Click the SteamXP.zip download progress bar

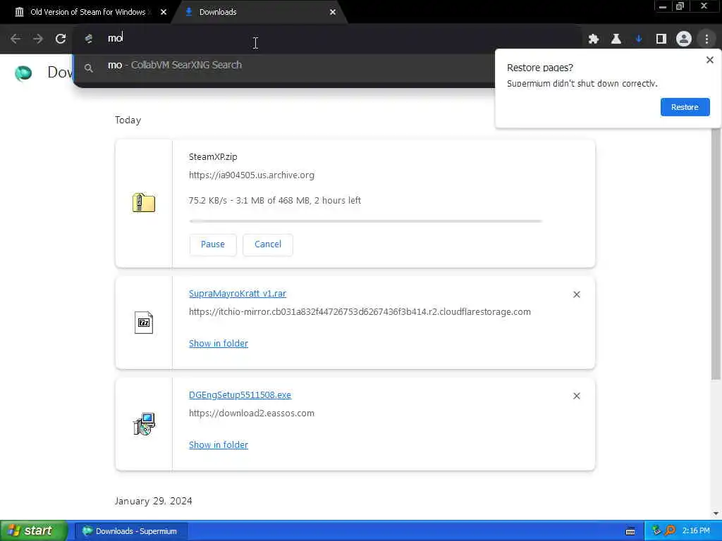coord(366,221)
